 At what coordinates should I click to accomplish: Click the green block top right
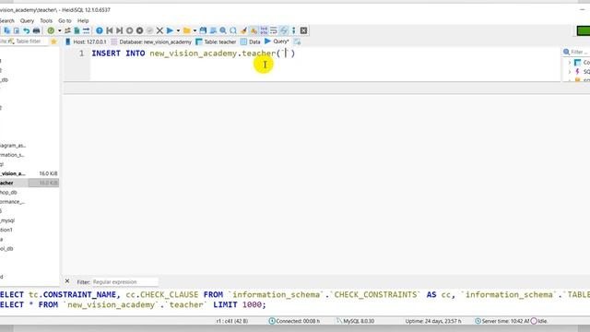(x=584, y=30)
